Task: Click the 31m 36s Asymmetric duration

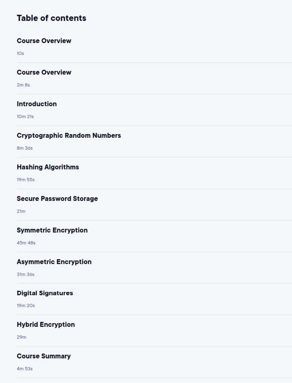Action: pos(25,274)
